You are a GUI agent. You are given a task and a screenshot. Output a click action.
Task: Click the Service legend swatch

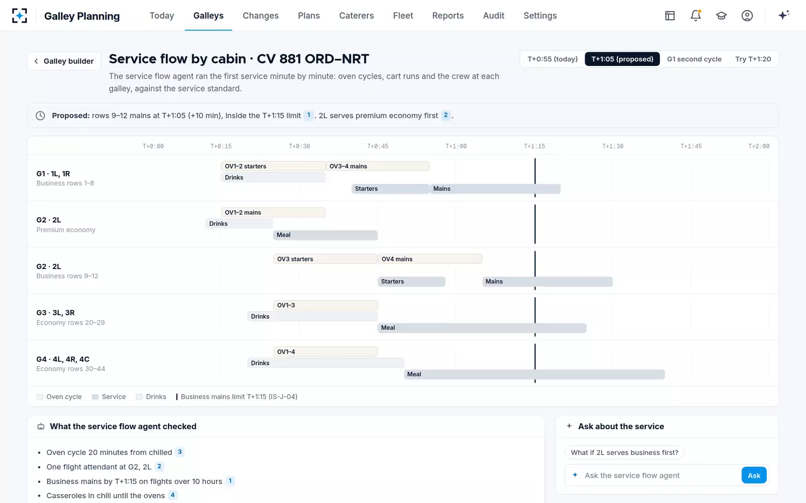(x=95, y=397)
